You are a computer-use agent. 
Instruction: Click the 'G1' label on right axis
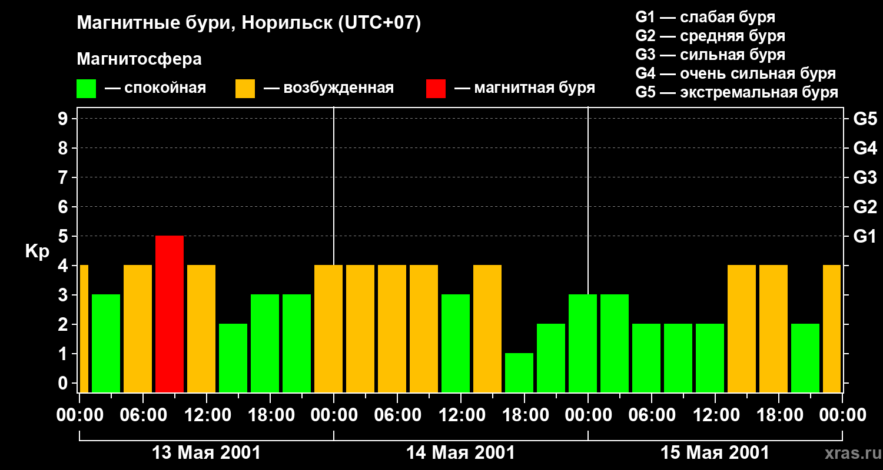tap(864, 237)
